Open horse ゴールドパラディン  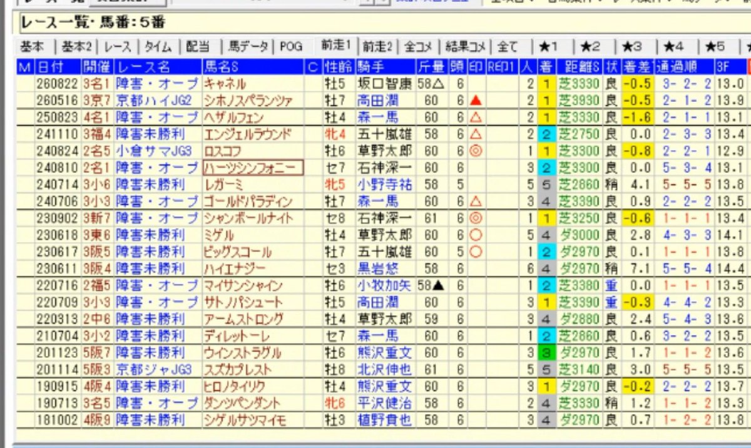[x=248, y=201]
